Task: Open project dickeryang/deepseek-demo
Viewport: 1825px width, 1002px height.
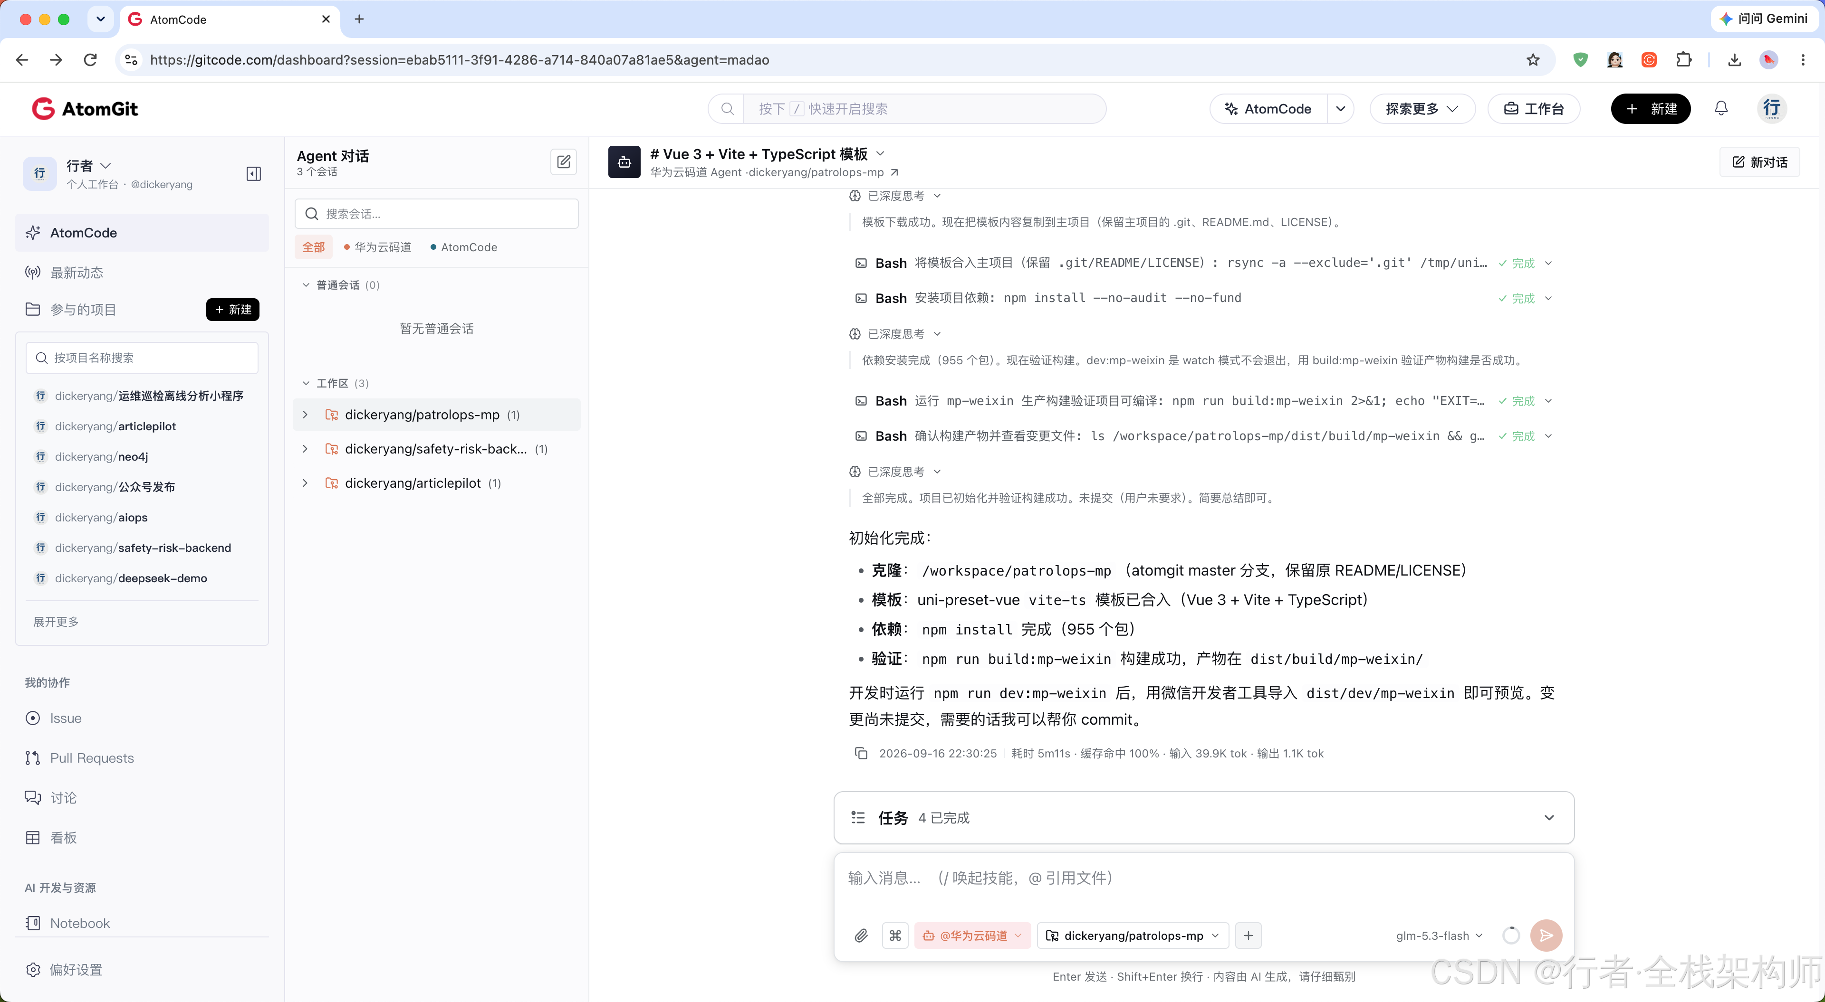Action: click(131, 578)
